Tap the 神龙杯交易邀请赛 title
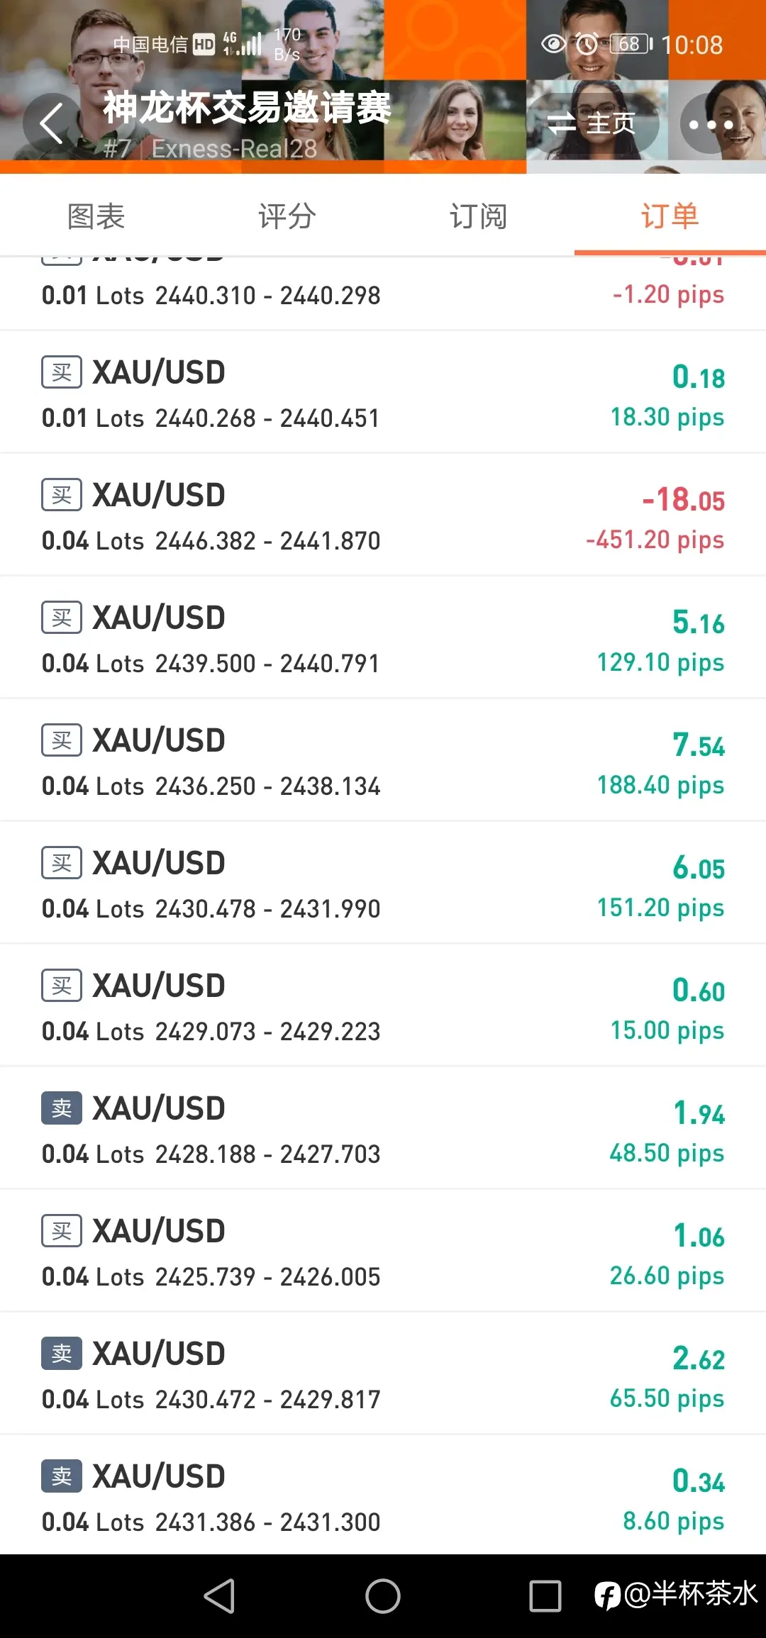The width and height of the screenshot is (766, 1638). pos(247,108)
